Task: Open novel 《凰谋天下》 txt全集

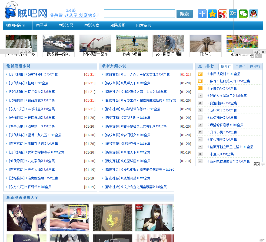Action: point(135,83)
